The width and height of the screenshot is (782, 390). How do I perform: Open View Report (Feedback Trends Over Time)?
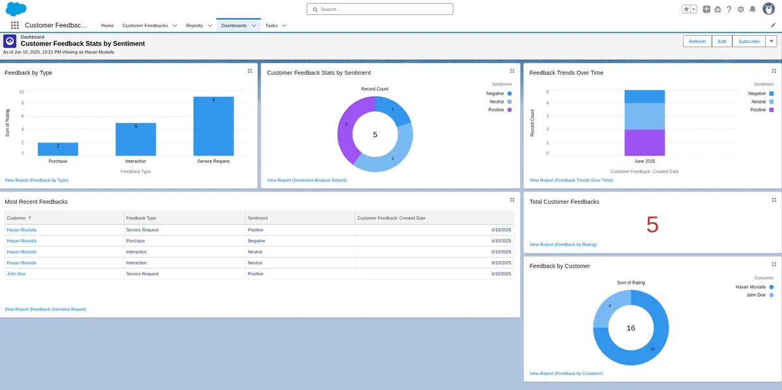point(571,180)
